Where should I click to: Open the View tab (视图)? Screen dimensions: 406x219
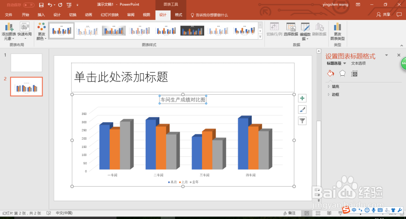point(147,15)
